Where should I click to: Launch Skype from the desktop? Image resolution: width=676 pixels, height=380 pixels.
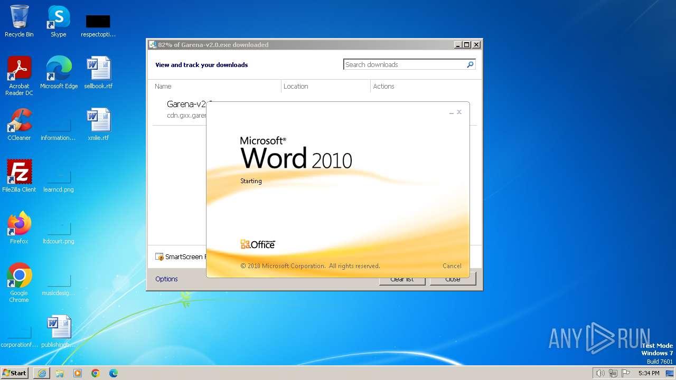(x=59, y=21)
